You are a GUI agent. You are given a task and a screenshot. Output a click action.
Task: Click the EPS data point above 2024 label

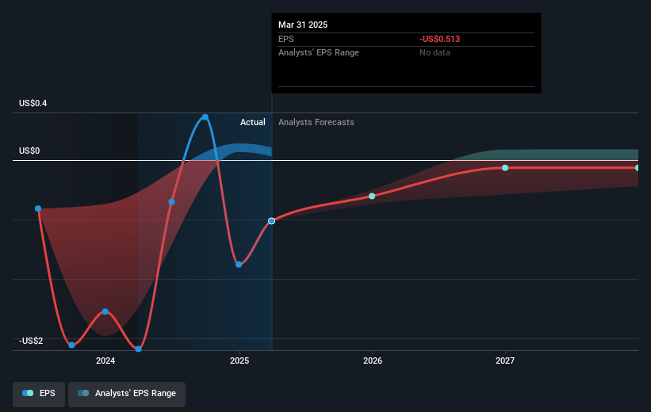tap(105, 311)
